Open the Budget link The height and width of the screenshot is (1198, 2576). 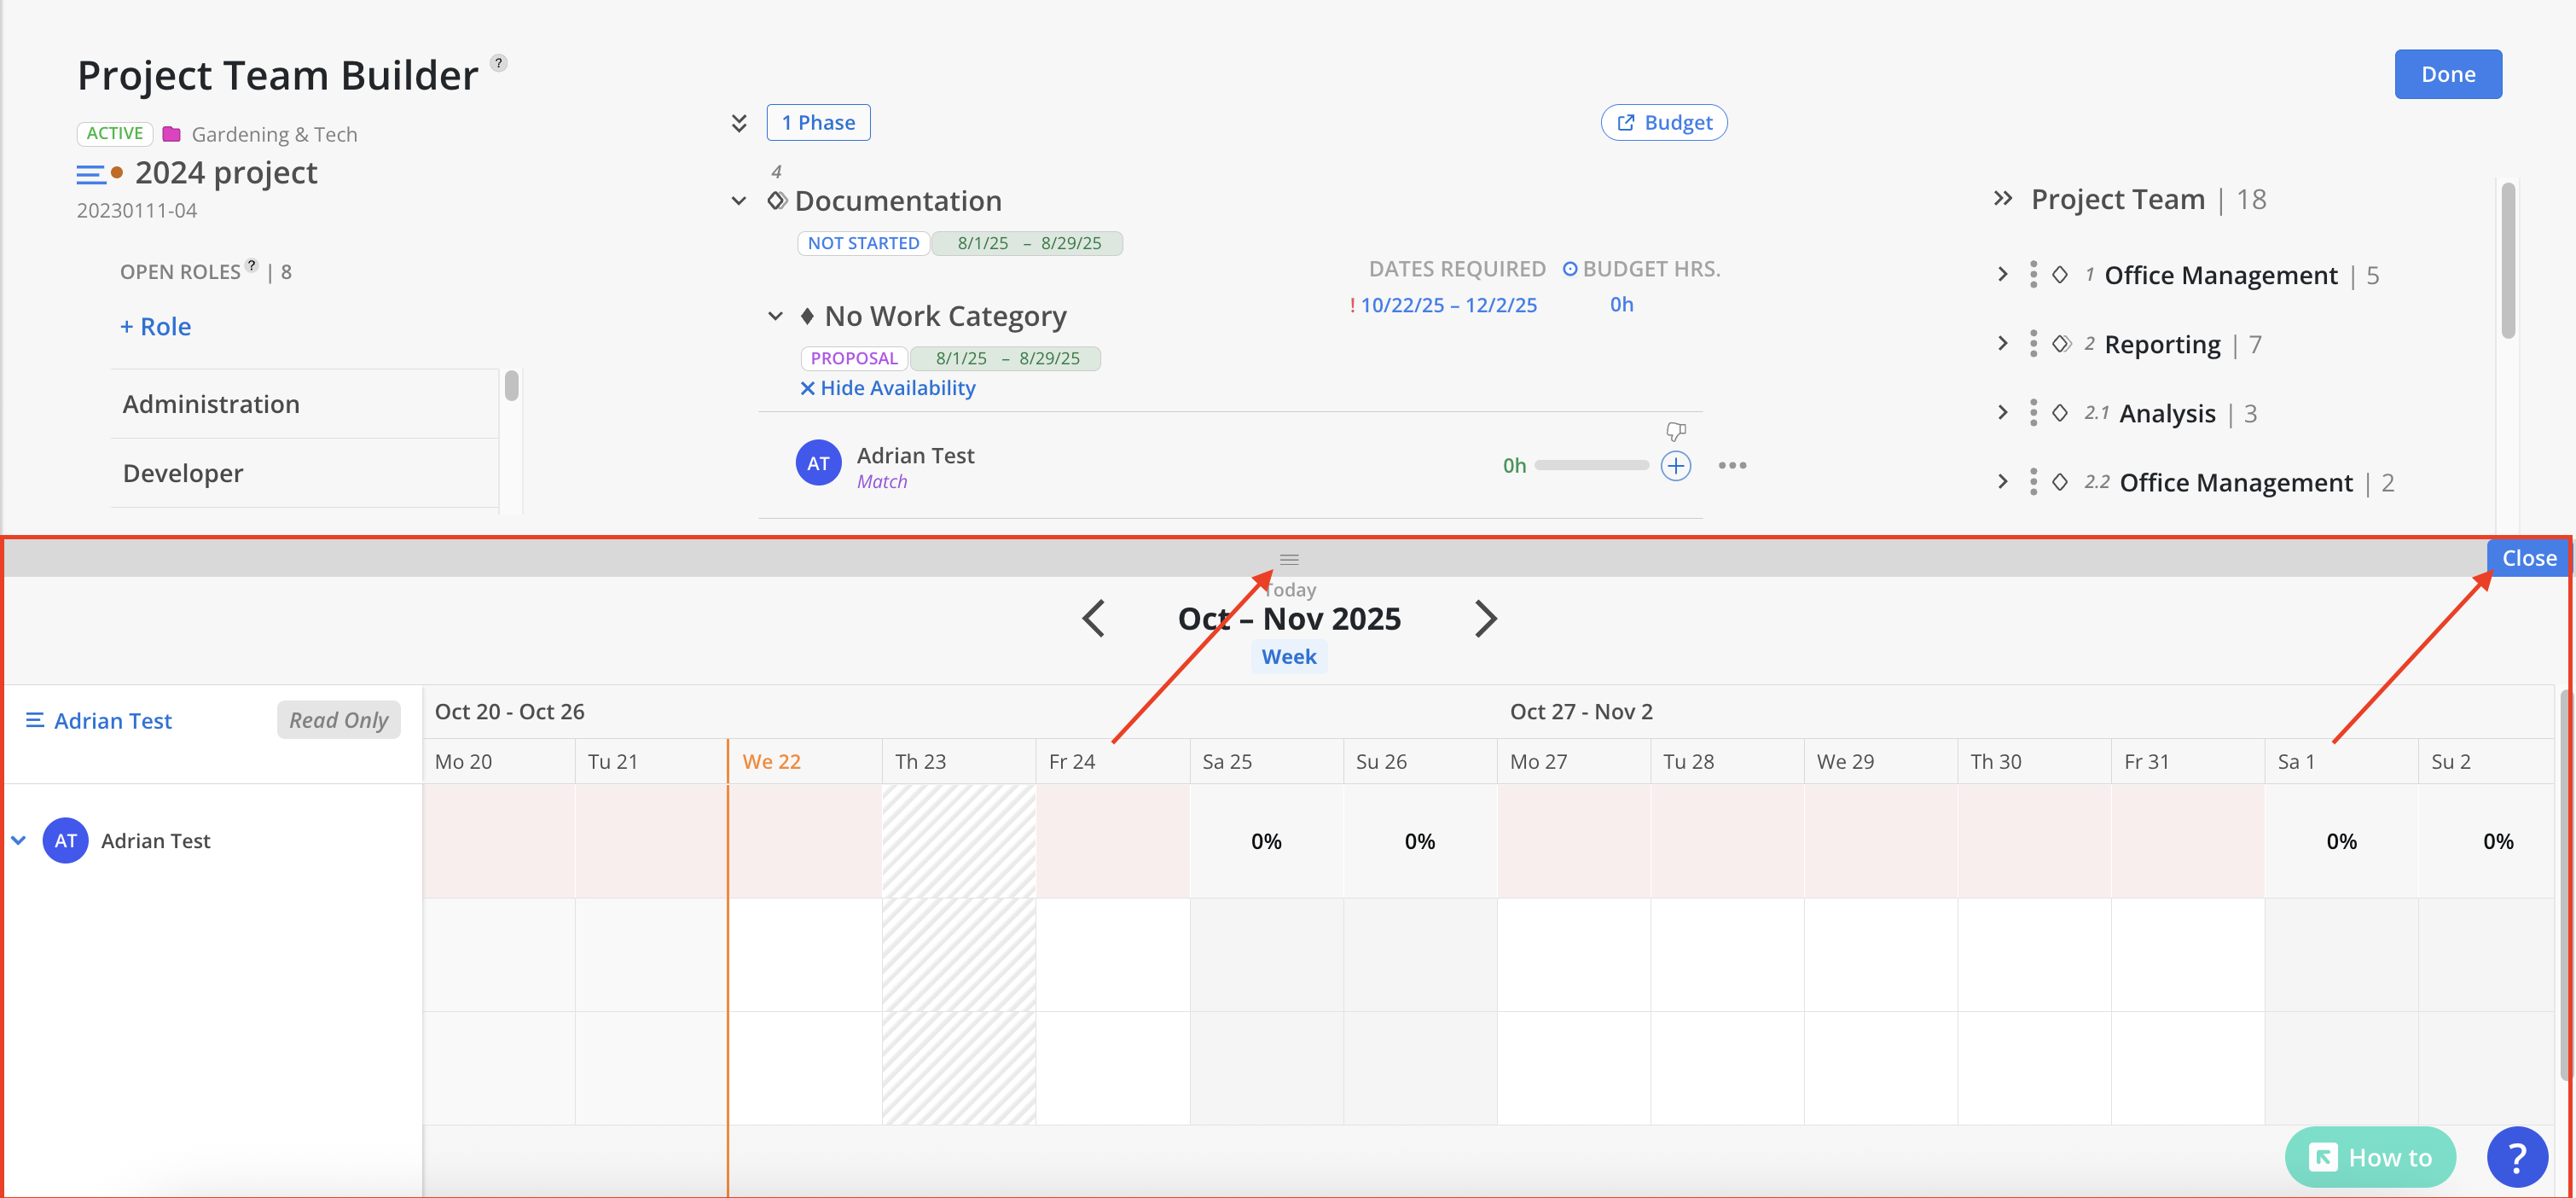1664,123
